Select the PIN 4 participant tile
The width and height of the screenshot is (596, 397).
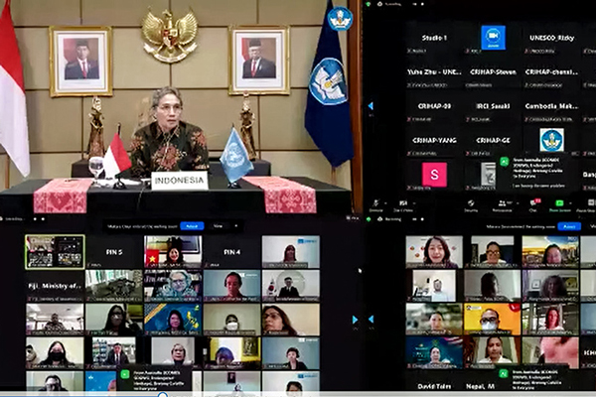[231, 252]
